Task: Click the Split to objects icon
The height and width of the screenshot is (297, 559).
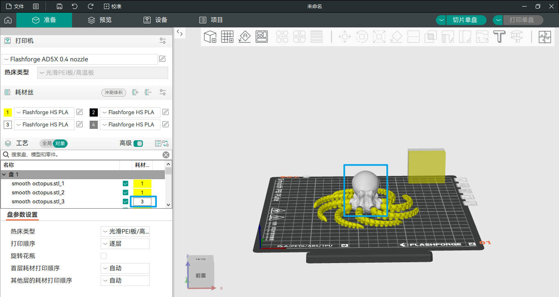Action: 282,37
